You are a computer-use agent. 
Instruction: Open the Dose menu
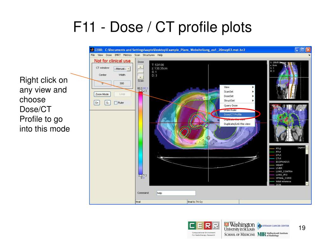click(x=109, y=55)
